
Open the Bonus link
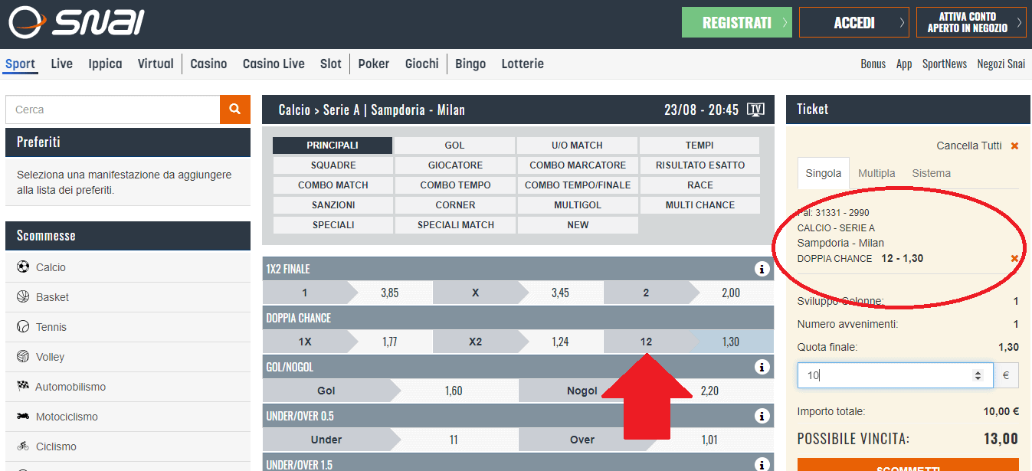873,64
